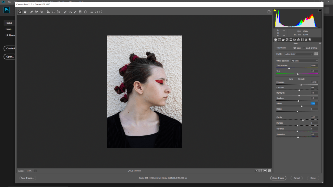
Task: Click the Exposure slider handle
Action: pyautogui.click(x=301, y=85)
